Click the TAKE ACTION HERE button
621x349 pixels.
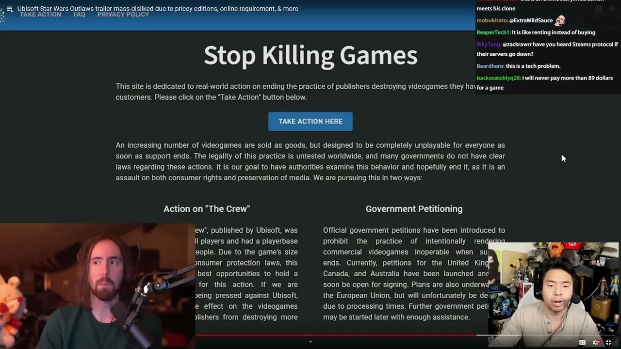click(x=310, y=121)
